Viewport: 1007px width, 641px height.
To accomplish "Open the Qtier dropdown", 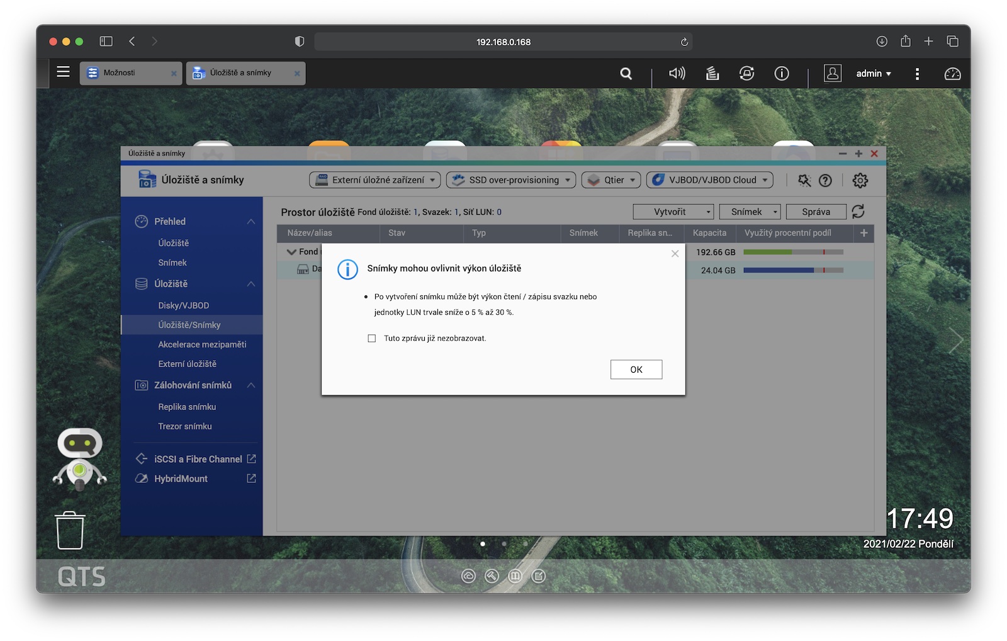I will point(611,180).
